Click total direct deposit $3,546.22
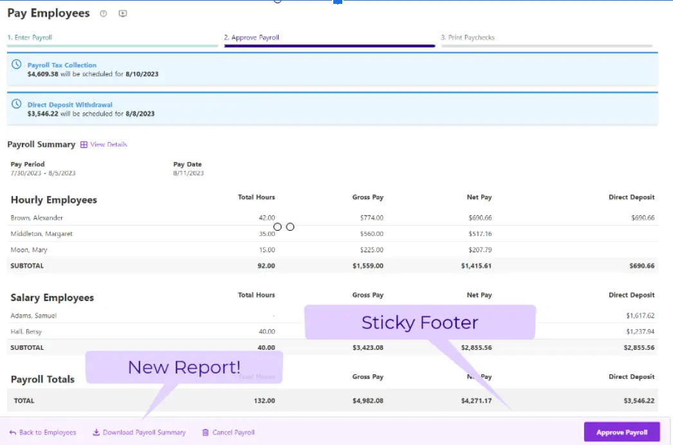The image size is (673, 445). pyautogui.click(x=639, y=401)
